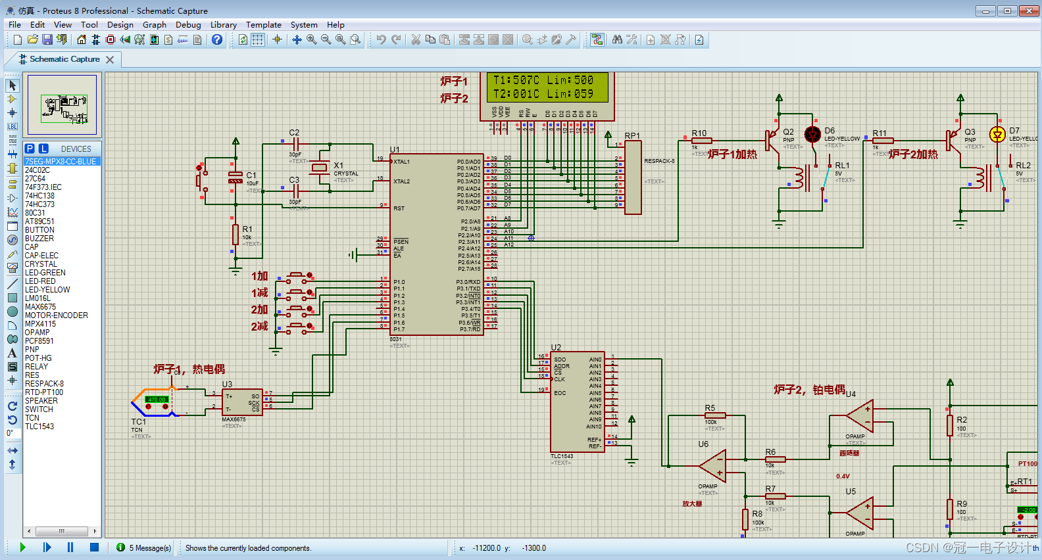
Task: Open the Edit menu
Action: 37,25
